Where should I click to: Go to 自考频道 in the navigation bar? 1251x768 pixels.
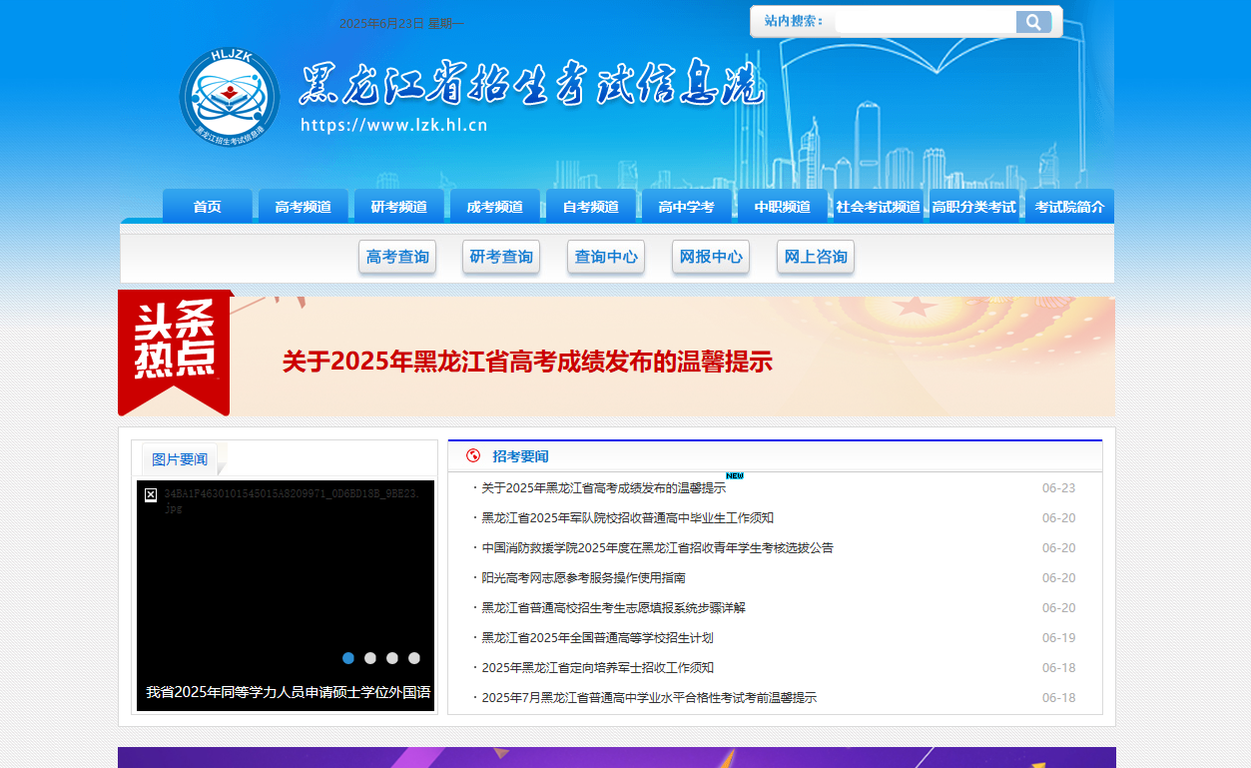point(591,207)
